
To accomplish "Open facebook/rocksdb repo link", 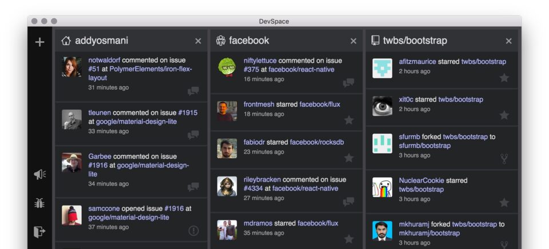I will tap(317, 142).
